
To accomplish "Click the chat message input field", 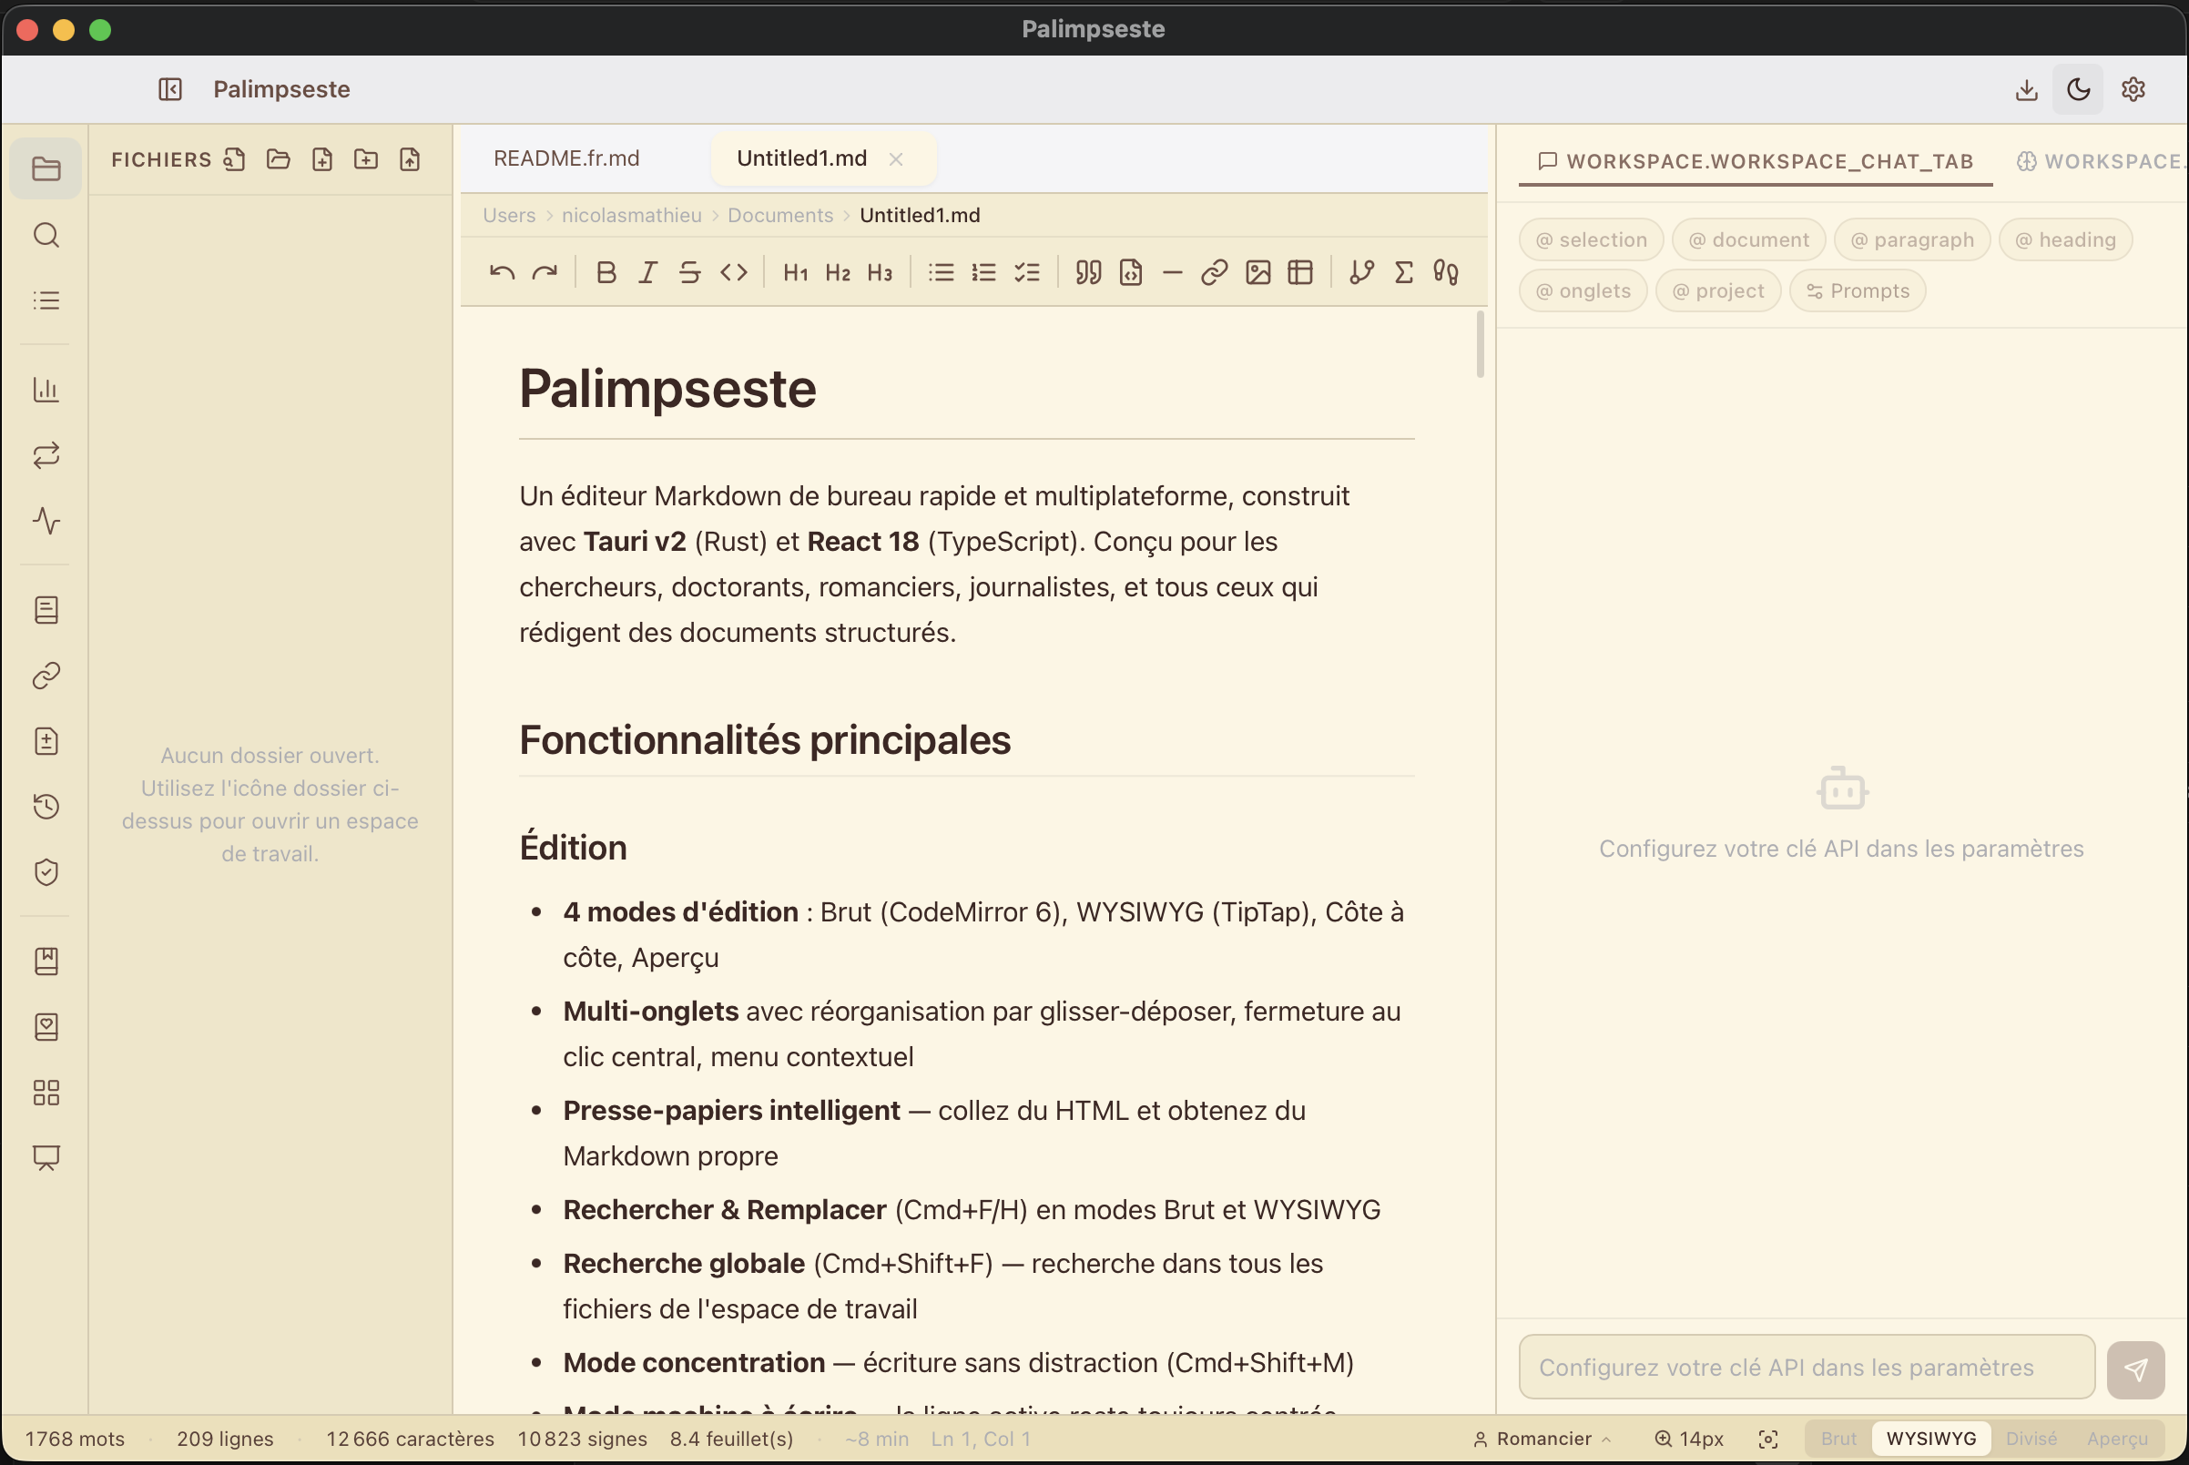I will point(1807,1367).
